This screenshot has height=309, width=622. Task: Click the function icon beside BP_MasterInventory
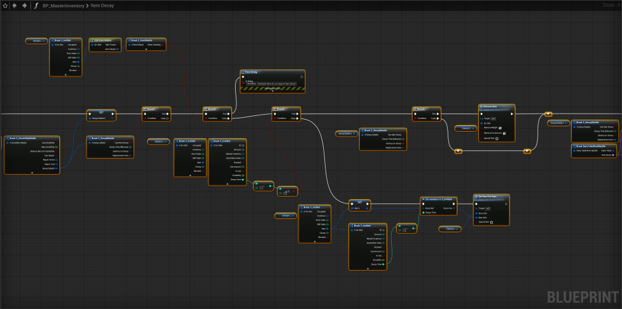pyautogui.click(x=36, y=5)
